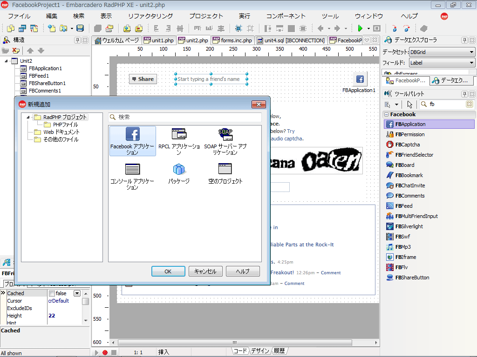Screen dimensions: 477x357
Task: Select the 空のプロジェクト icon
Action: tap(225, 174)
